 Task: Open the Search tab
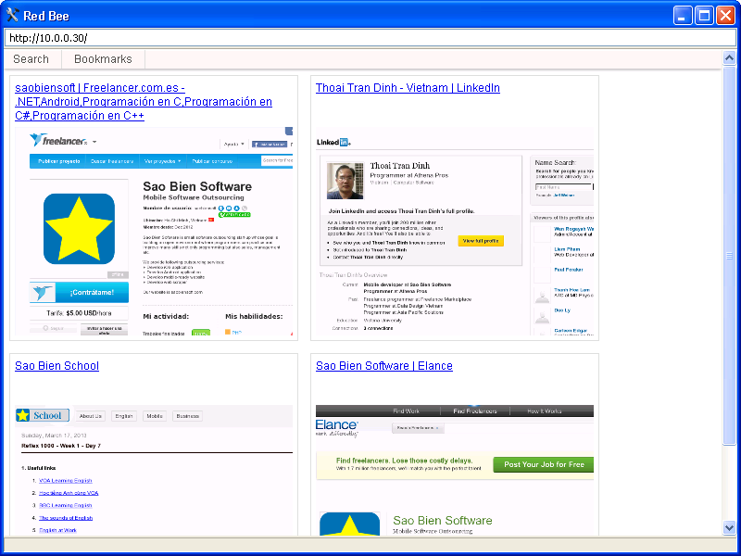tap(31, 59)
